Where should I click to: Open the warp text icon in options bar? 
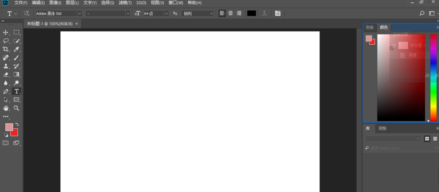tap(264, 13)
